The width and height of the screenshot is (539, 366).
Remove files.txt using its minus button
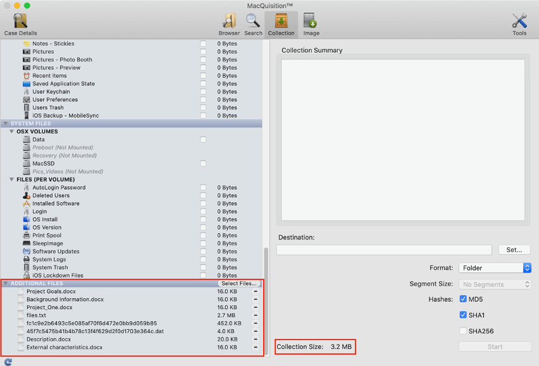click(x=256, y=315)
